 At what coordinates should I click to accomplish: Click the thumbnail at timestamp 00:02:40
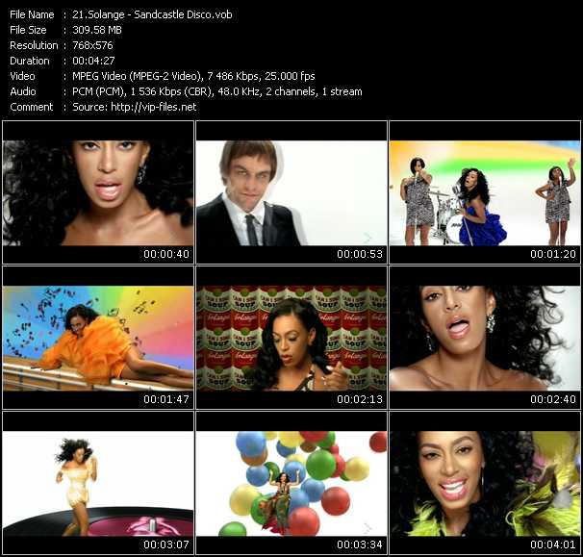tap(485, 338)
